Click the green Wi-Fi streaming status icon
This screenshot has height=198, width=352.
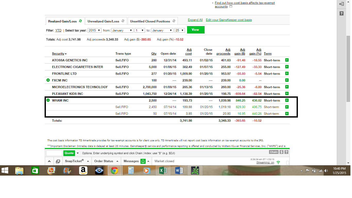278,162
